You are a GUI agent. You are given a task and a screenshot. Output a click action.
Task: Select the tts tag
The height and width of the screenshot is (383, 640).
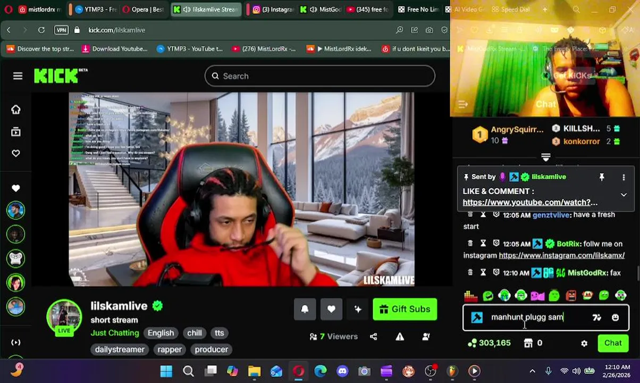pos(219,333)
